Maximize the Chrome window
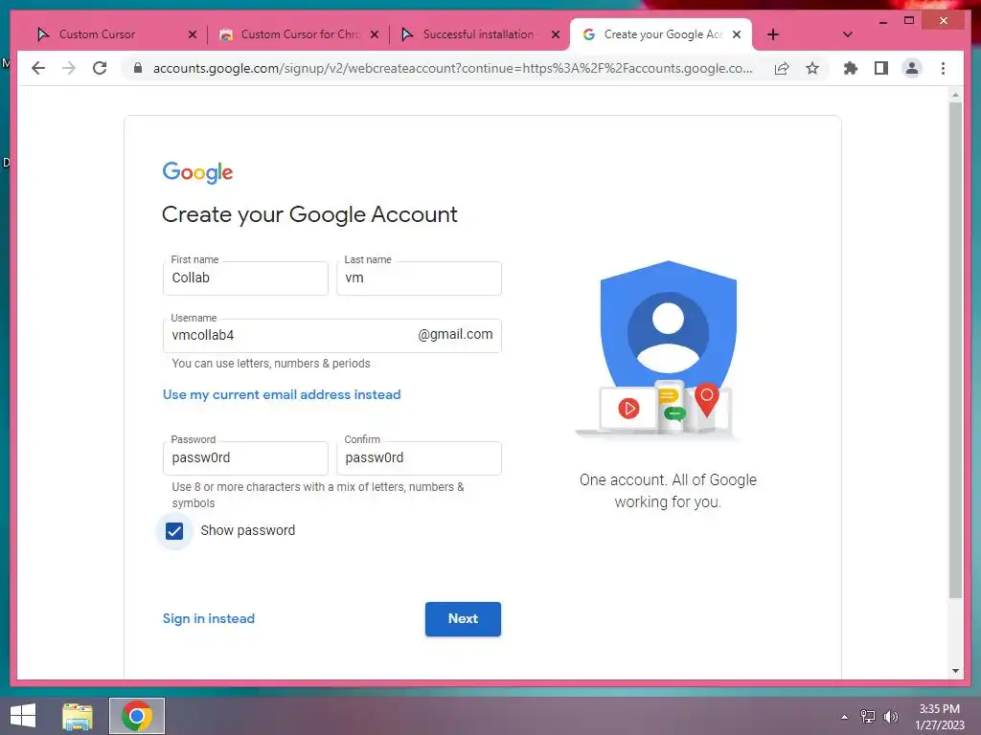Image resolution: width=981 pixels, height=735 pixels. point(909,21)
